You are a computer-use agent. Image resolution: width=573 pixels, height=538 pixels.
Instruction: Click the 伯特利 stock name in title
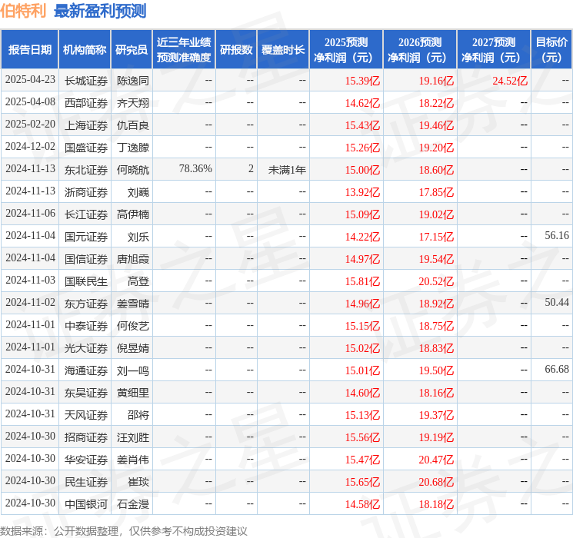point(23,11)
